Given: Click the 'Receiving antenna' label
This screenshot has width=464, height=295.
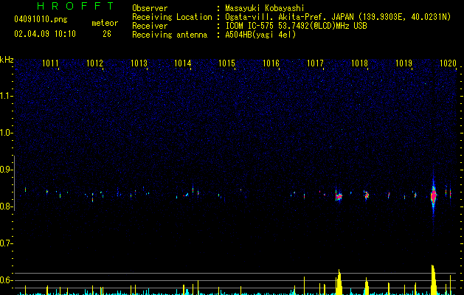Looking at the screenshot, I should (170, 35).
